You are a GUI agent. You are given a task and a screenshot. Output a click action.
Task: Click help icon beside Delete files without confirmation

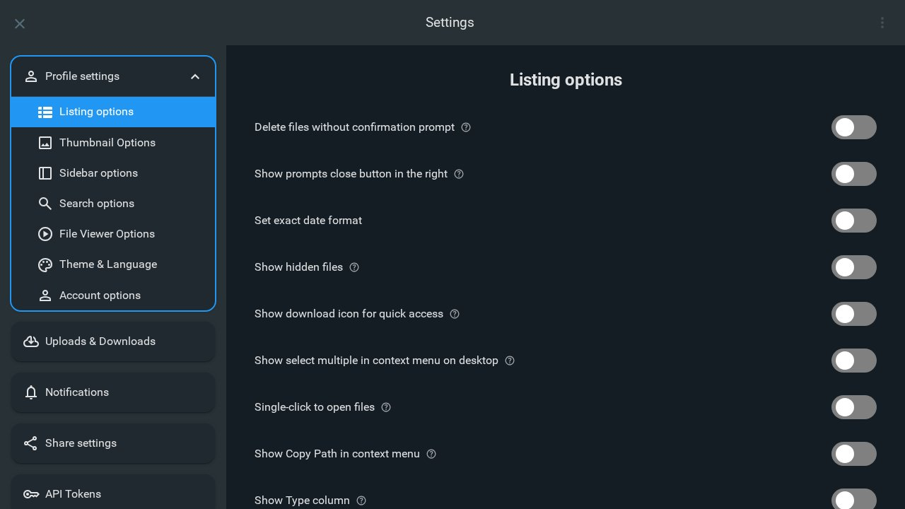pos(466,127)
